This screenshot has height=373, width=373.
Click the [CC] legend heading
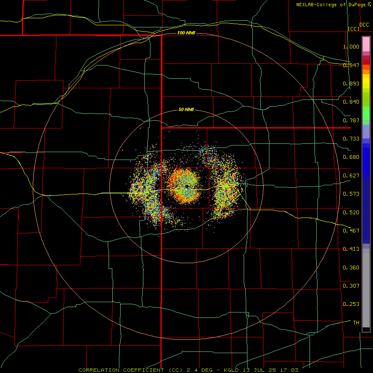354,29
